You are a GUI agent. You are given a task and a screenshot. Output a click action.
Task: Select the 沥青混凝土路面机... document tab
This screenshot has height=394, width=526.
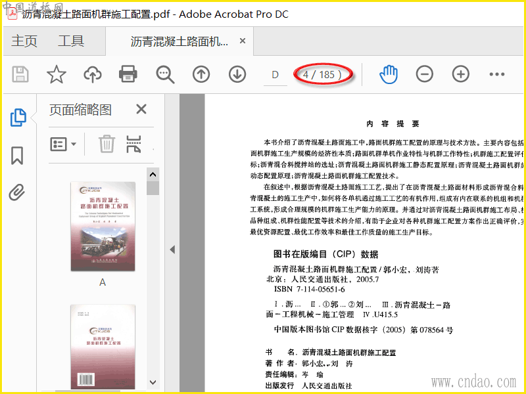(x=179, y=41)
